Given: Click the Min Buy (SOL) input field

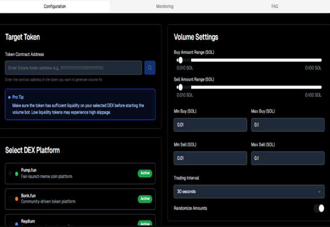Looking at the screenshot, I should (210, 125).
